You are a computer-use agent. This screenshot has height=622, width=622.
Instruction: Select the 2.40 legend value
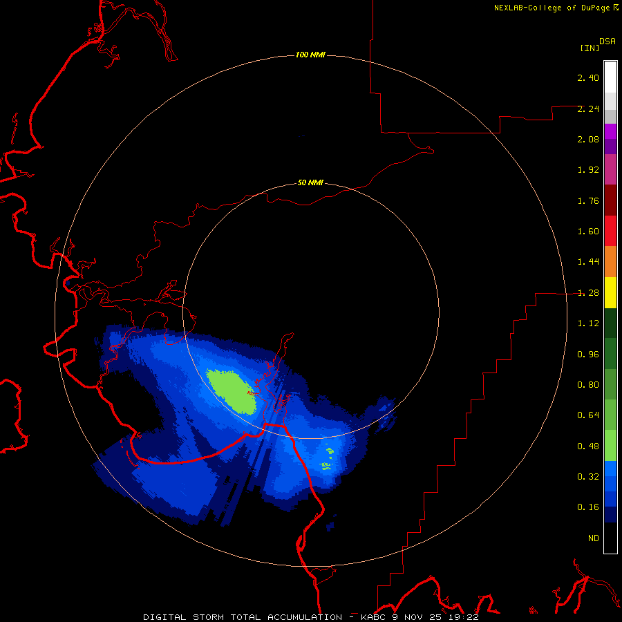pos(588,77)
